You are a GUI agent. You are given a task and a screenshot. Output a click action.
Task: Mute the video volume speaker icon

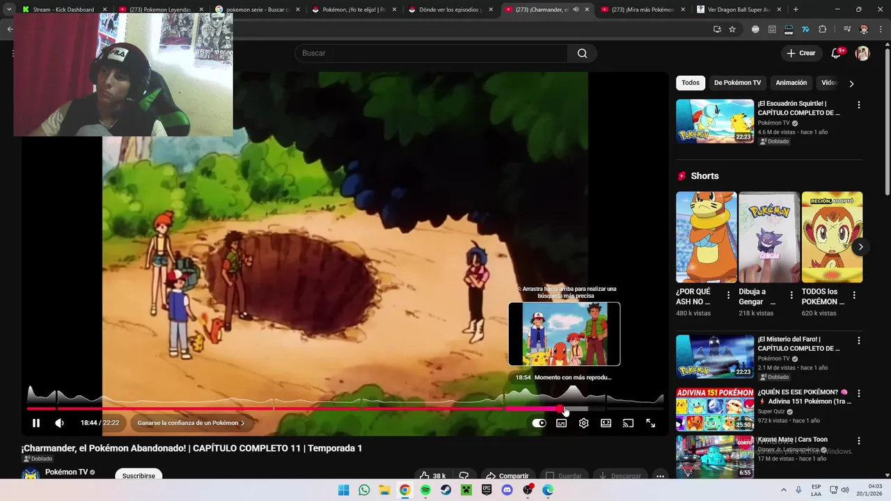[60, 423]
